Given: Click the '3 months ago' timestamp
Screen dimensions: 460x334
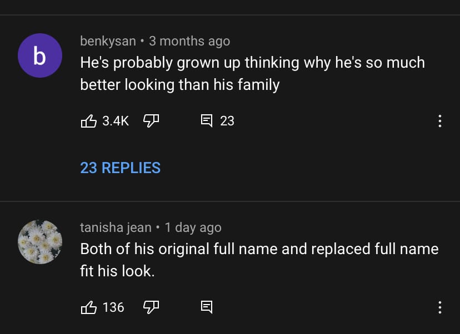Looking at the screenshot, I should click(189, 41).
